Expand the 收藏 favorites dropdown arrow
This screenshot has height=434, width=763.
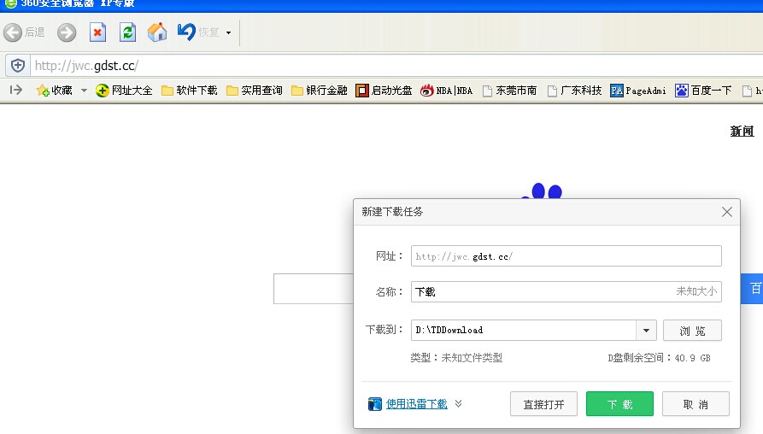[x=84, y=91]
